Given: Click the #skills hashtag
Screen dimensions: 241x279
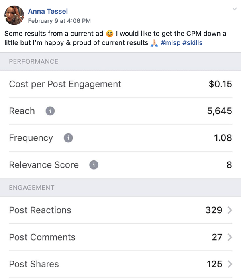Looking at the screenshot, I should click(192, 43).
